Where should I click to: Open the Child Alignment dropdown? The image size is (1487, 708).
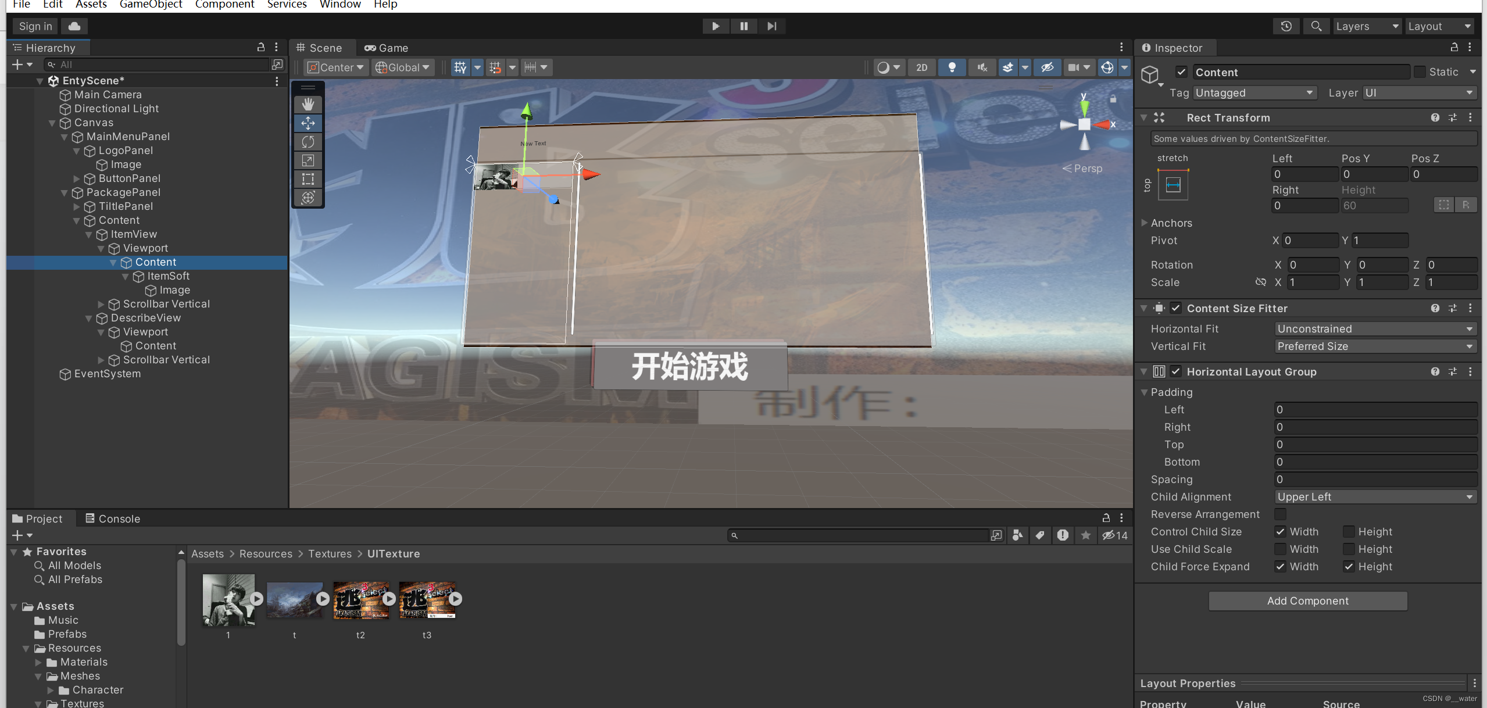point(1375,496)
